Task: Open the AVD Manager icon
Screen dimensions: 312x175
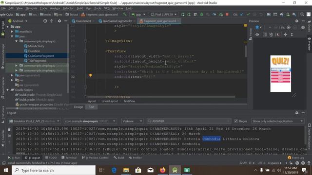Action: click(288, 14)
